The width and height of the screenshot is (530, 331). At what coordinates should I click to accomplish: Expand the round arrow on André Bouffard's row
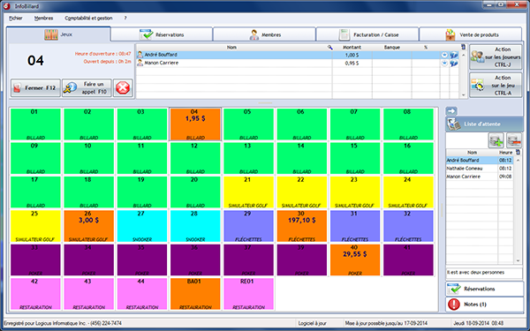pyautogui.click(x=444, y=55)
